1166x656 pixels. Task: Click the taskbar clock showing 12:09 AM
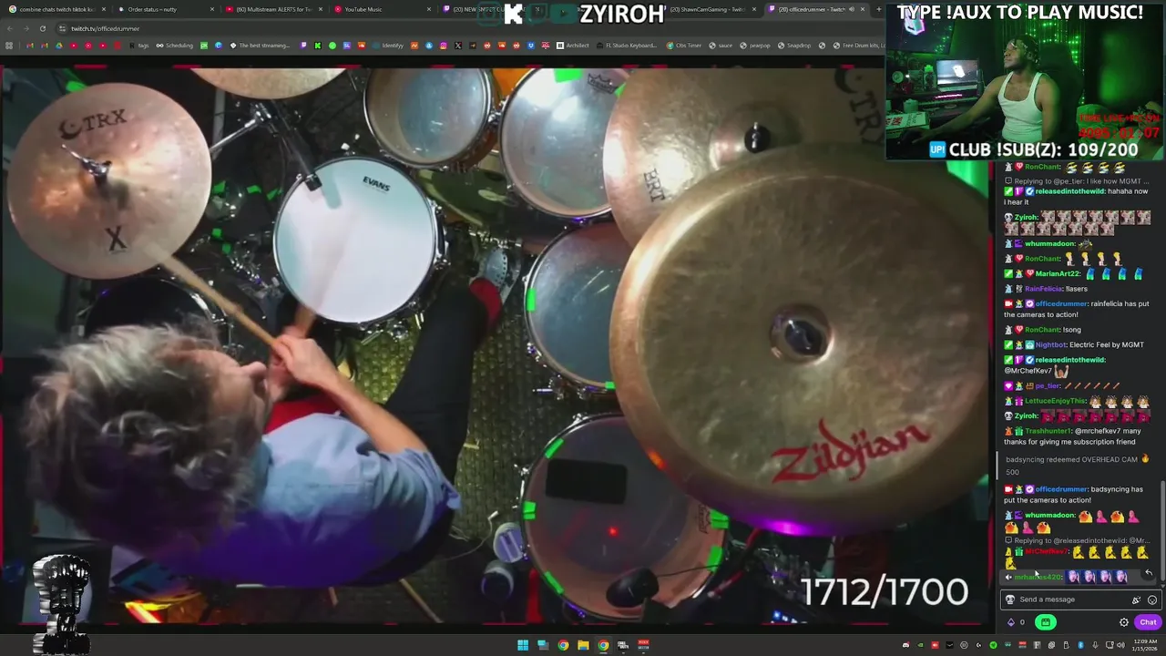[x=1146, y=645]
